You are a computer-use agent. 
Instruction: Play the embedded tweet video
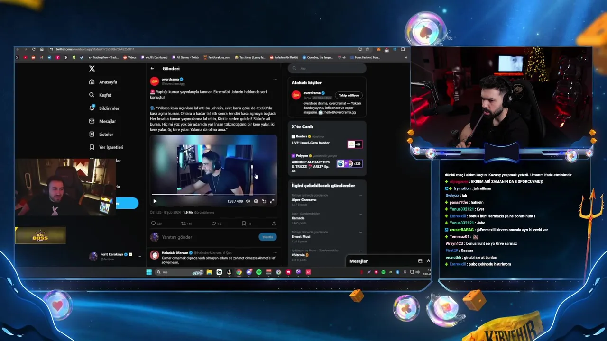pyautogui.click(x=155, y=201)
